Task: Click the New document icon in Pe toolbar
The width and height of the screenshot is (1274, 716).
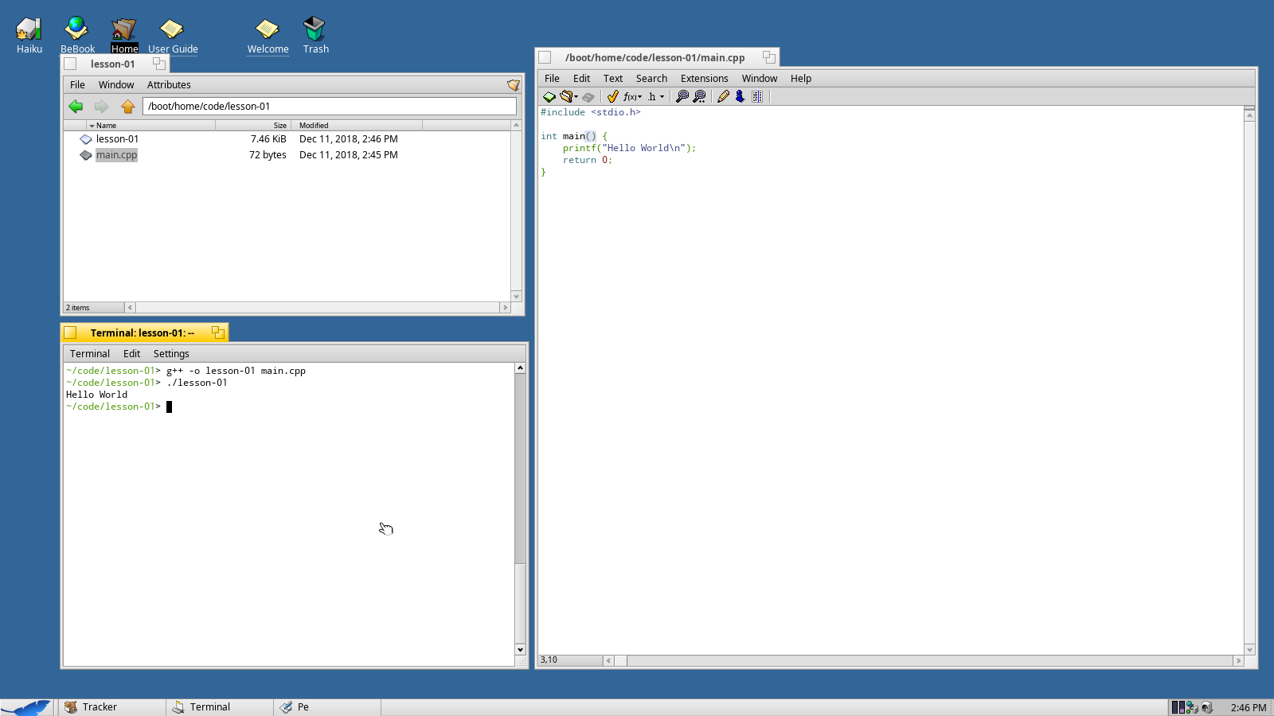Action: click(x=549, y=96)
